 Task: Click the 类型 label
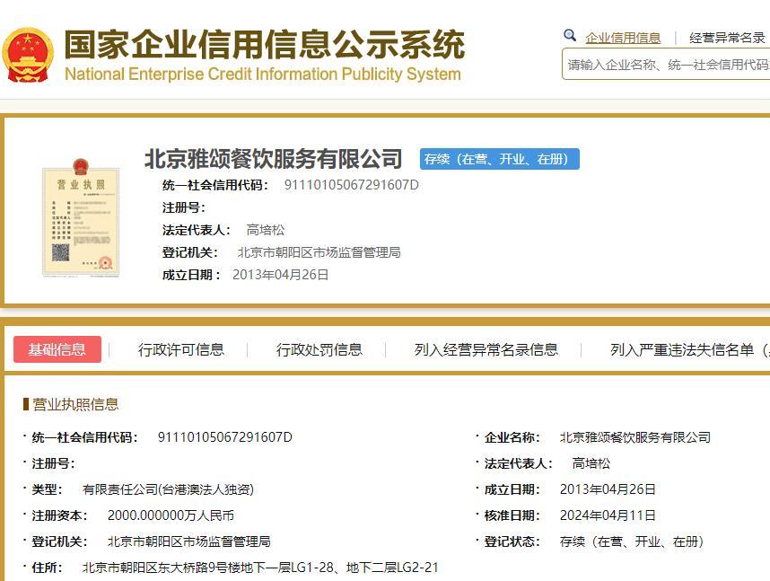coord(48,489)
